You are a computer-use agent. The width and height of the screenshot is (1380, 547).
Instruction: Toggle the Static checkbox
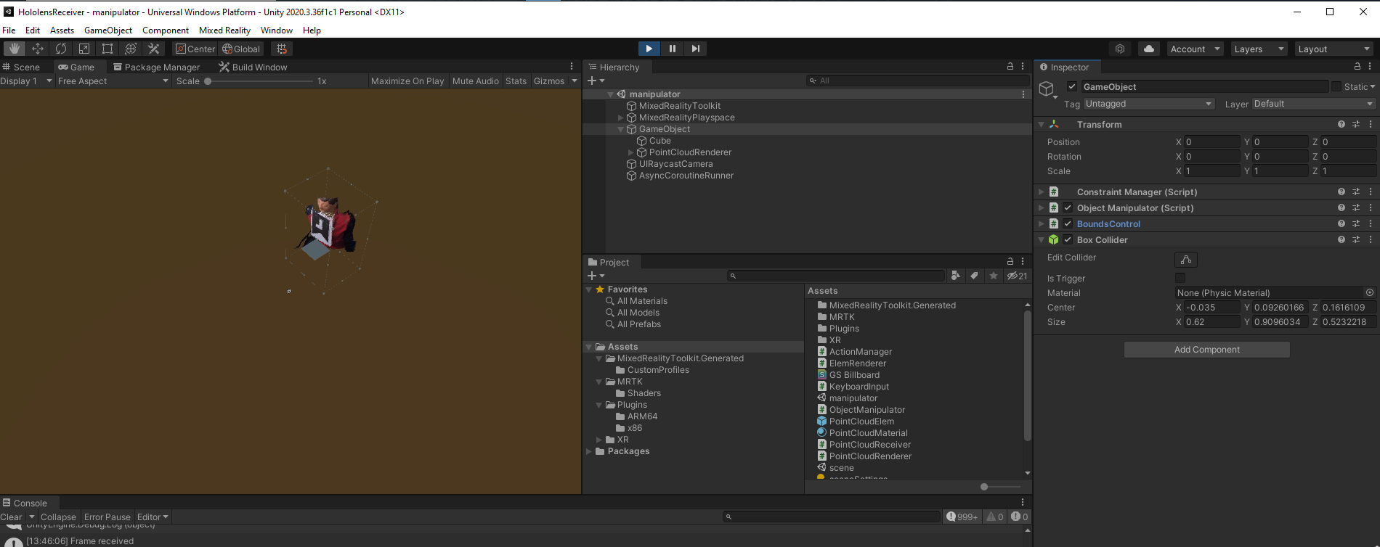1336,86
